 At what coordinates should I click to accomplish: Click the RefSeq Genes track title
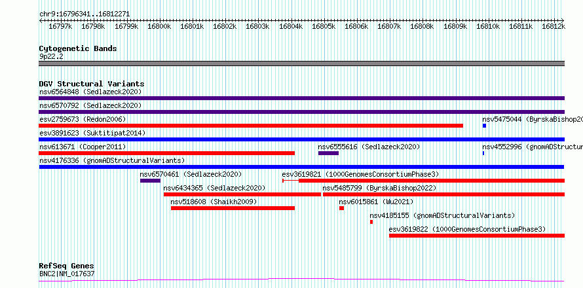[66, 266]
